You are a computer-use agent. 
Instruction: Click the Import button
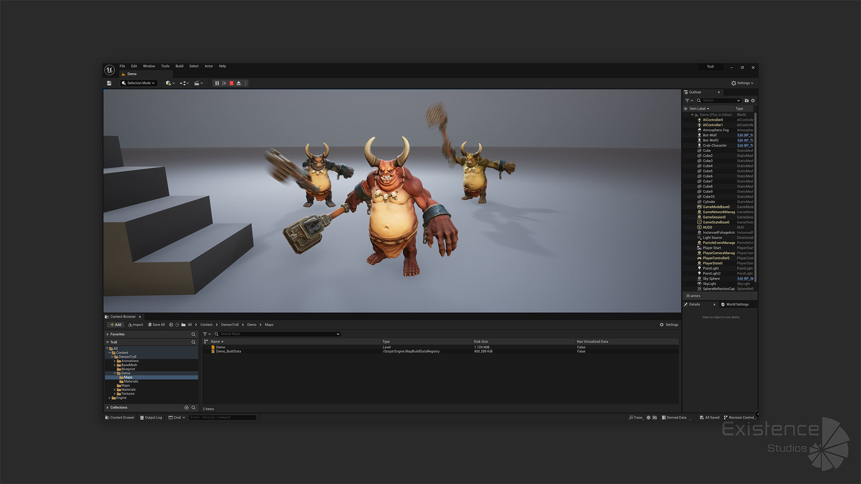pyautogui.click(x=136, y=325)
